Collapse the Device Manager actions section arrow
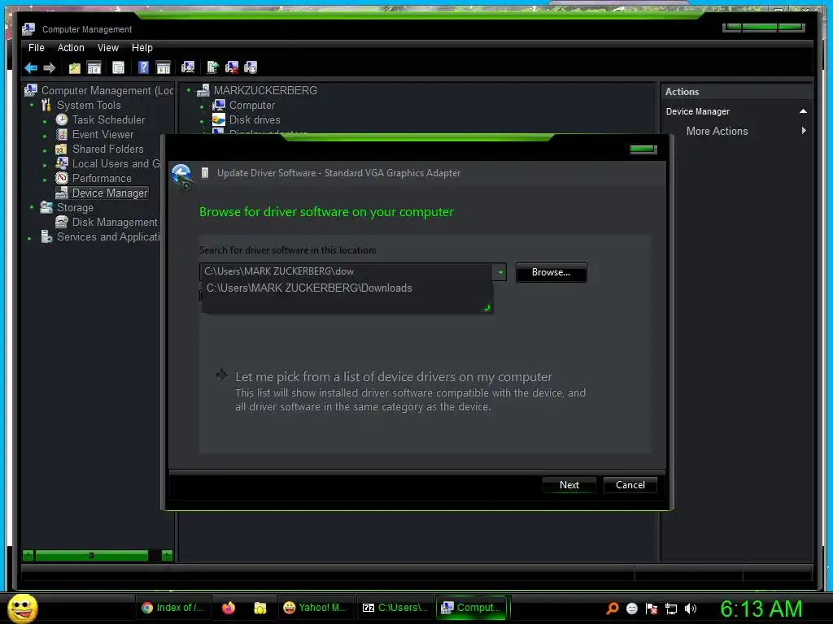The image size is (833, 624). (x=803, y=111)
